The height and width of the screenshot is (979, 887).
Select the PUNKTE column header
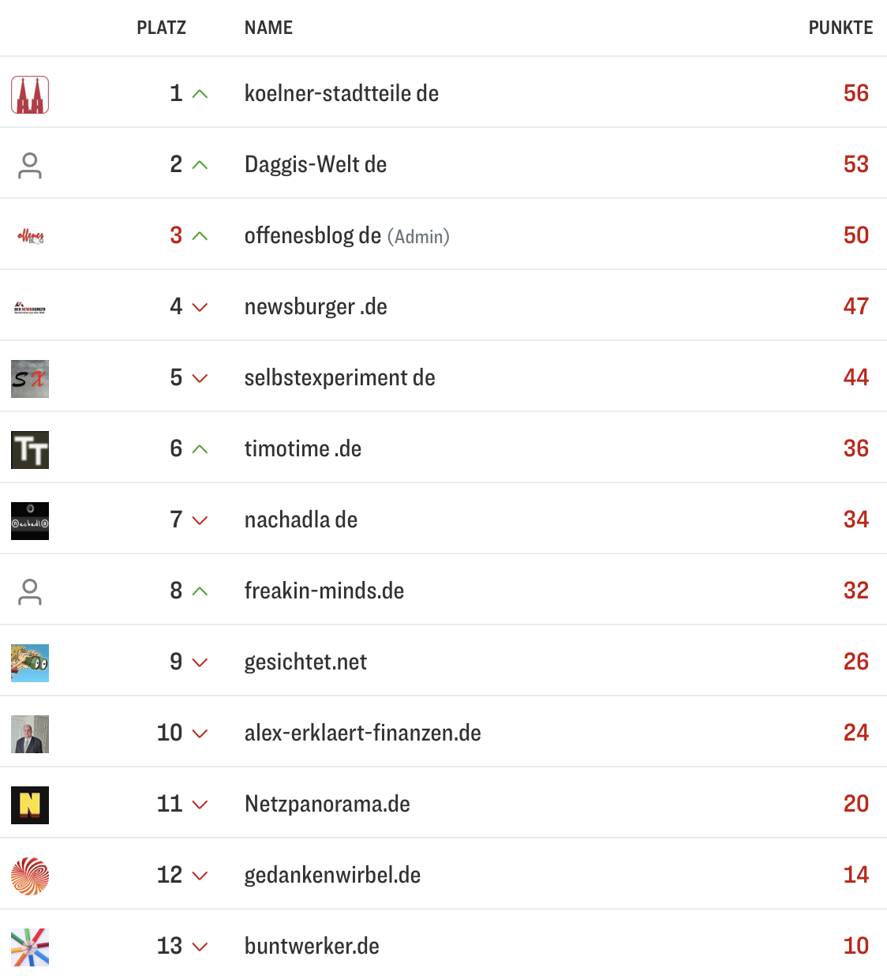(840, 27)
